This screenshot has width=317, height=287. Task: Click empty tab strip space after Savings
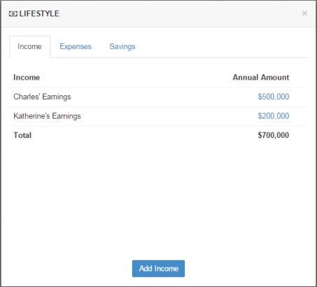click(222, 46)
